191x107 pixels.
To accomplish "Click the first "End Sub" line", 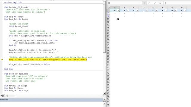I will click(9, 69).
